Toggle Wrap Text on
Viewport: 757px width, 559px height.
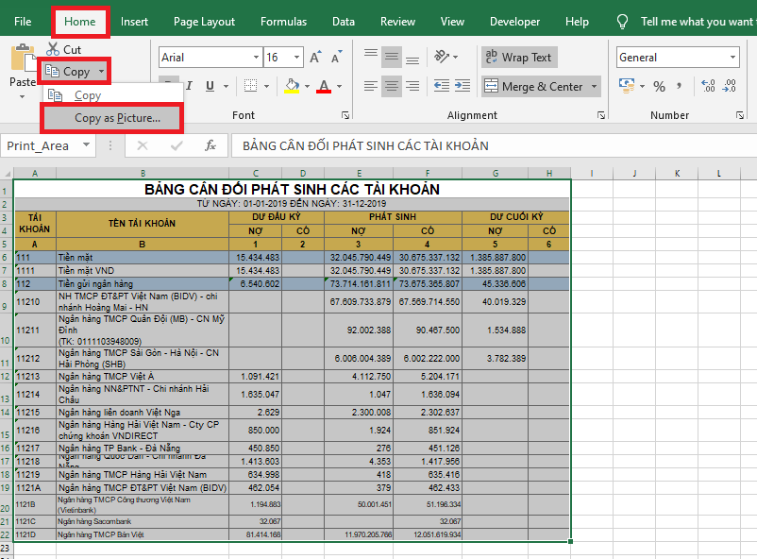tap(518, 58)
